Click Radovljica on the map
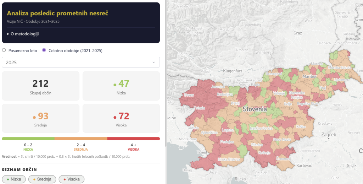Screen dimensions: 363x184 pyautogui.click(x=225, y=94)
